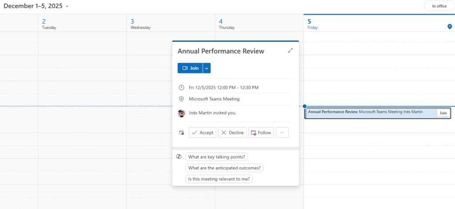Image resolution: width=455 pixels, height=209 pixels.
Task: Click the Copilot icon in suggestions
Action: click(179, 157)
